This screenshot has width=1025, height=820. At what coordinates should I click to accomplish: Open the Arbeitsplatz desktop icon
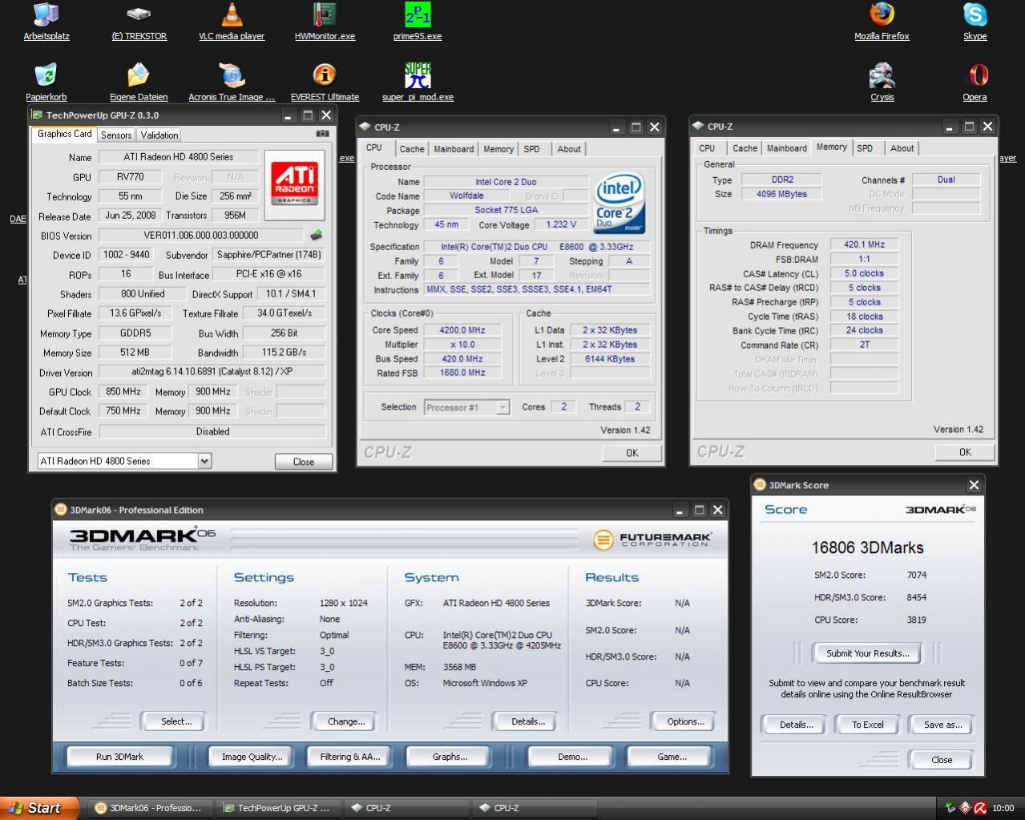coord(46,22)
